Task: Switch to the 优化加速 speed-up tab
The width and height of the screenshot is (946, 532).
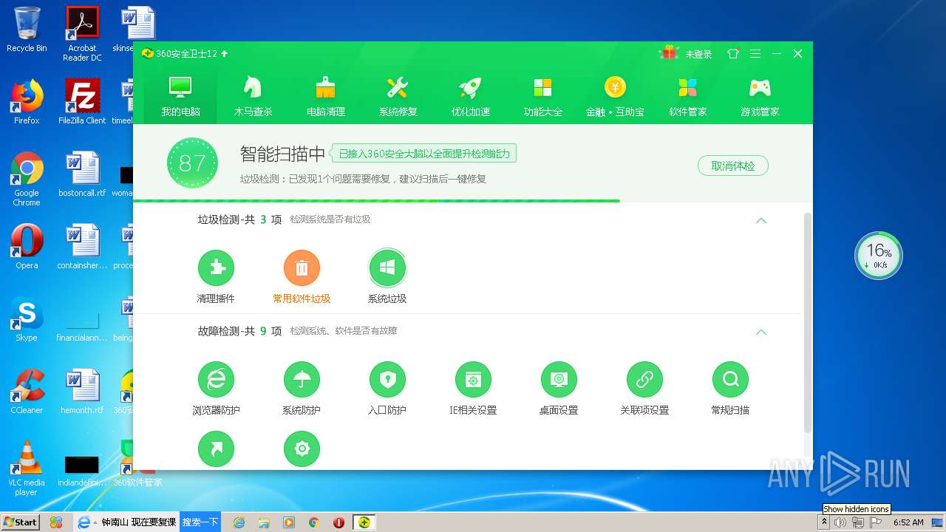Action: pos(471,96)
